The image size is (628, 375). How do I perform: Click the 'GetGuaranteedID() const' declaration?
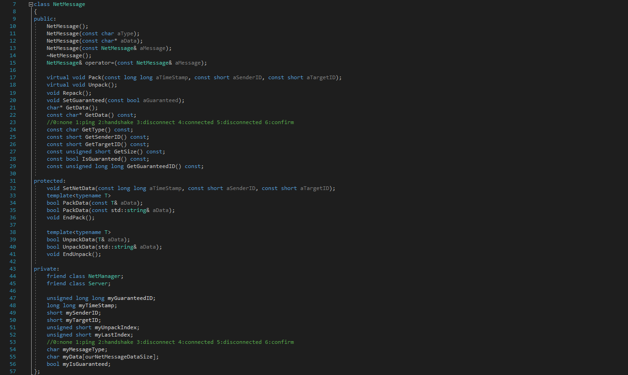(x=125, y=166)
